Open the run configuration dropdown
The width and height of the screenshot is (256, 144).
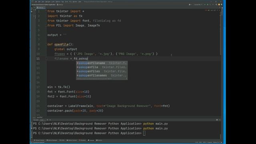(198, 4)
